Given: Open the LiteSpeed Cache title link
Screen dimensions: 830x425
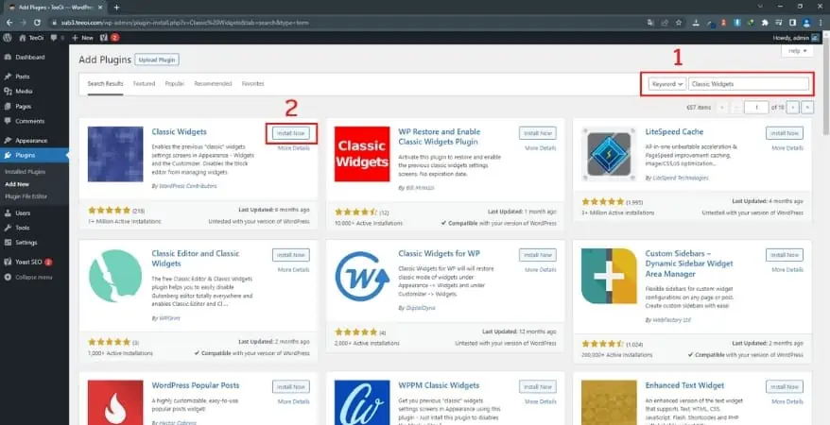Looking at the screenshot, I should [674, 131].
